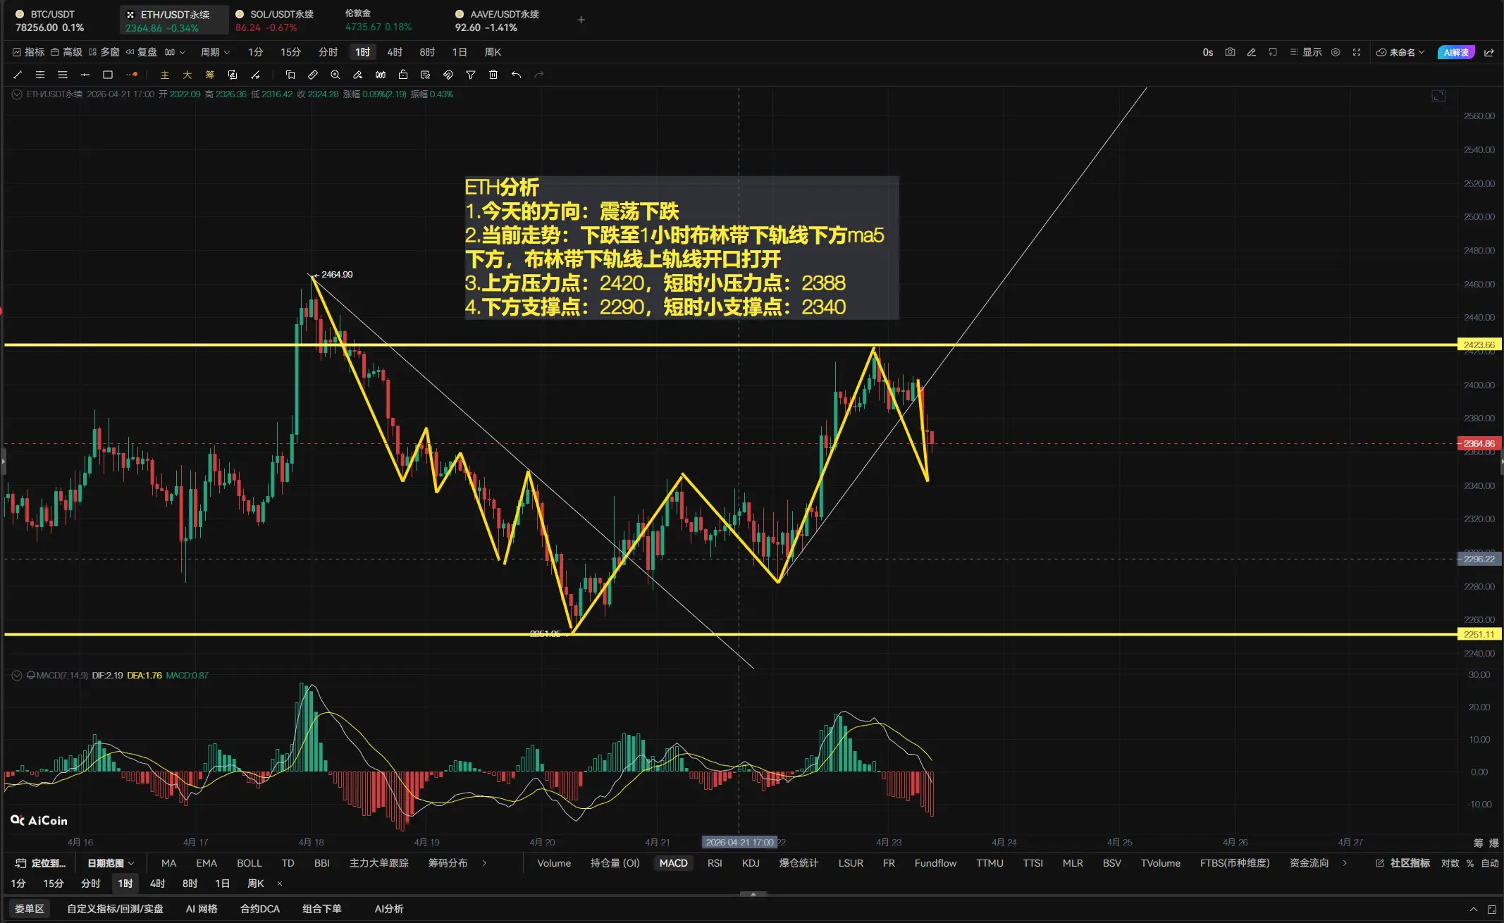Click the share export icon

tap(1489, 52)
